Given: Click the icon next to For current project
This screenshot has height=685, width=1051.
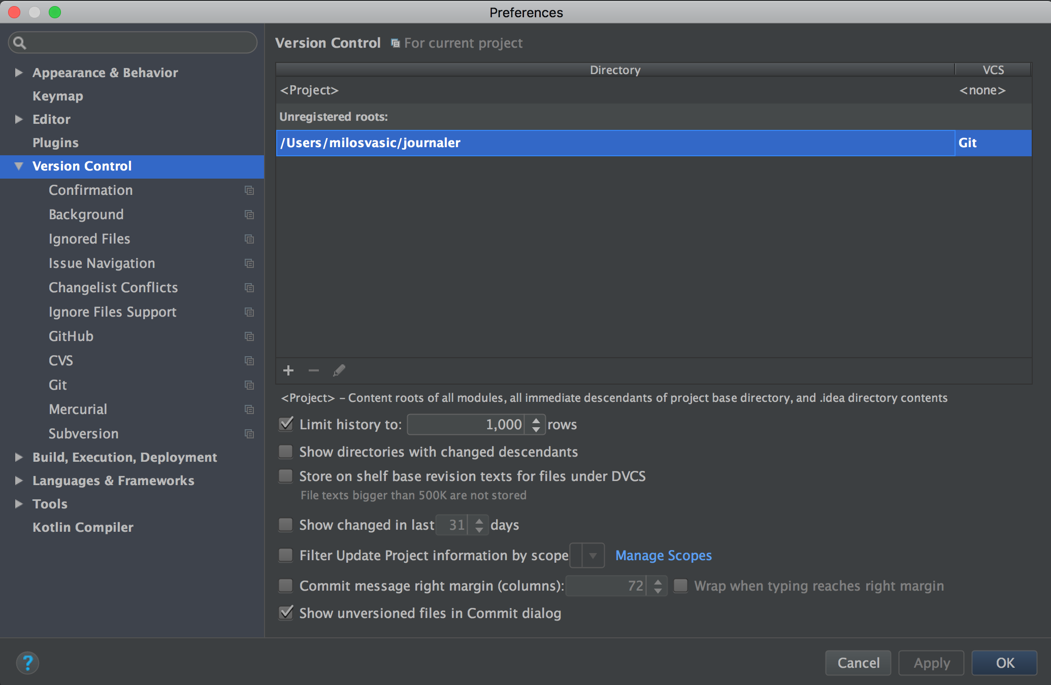Looking at the screenshot, I should coord(396,43).
